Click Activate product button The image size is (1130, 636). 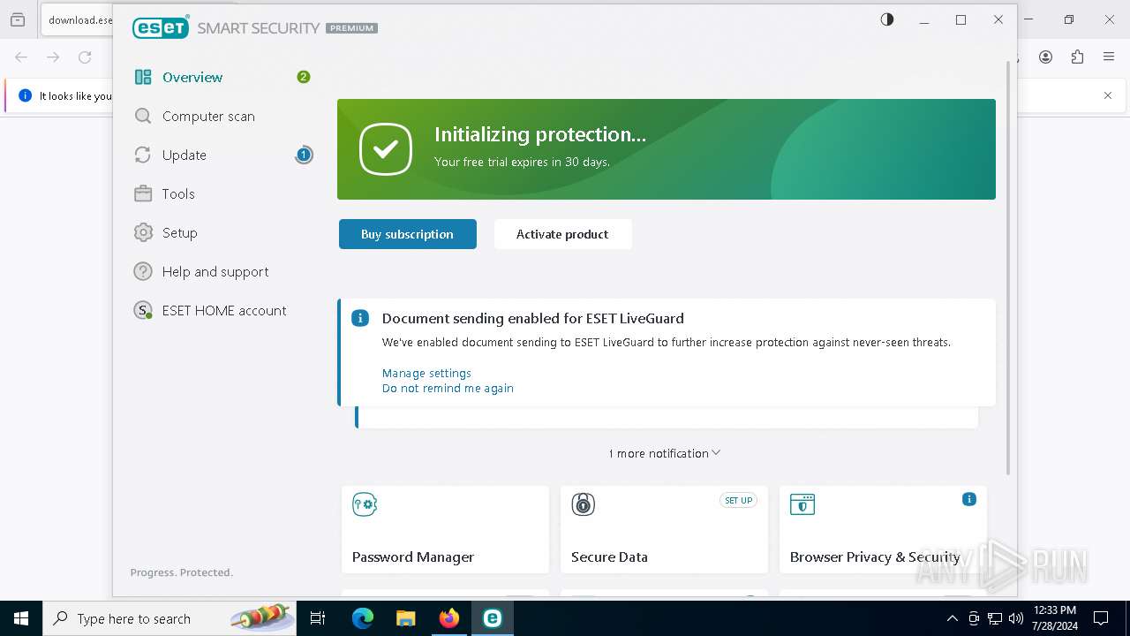point(562,234)
